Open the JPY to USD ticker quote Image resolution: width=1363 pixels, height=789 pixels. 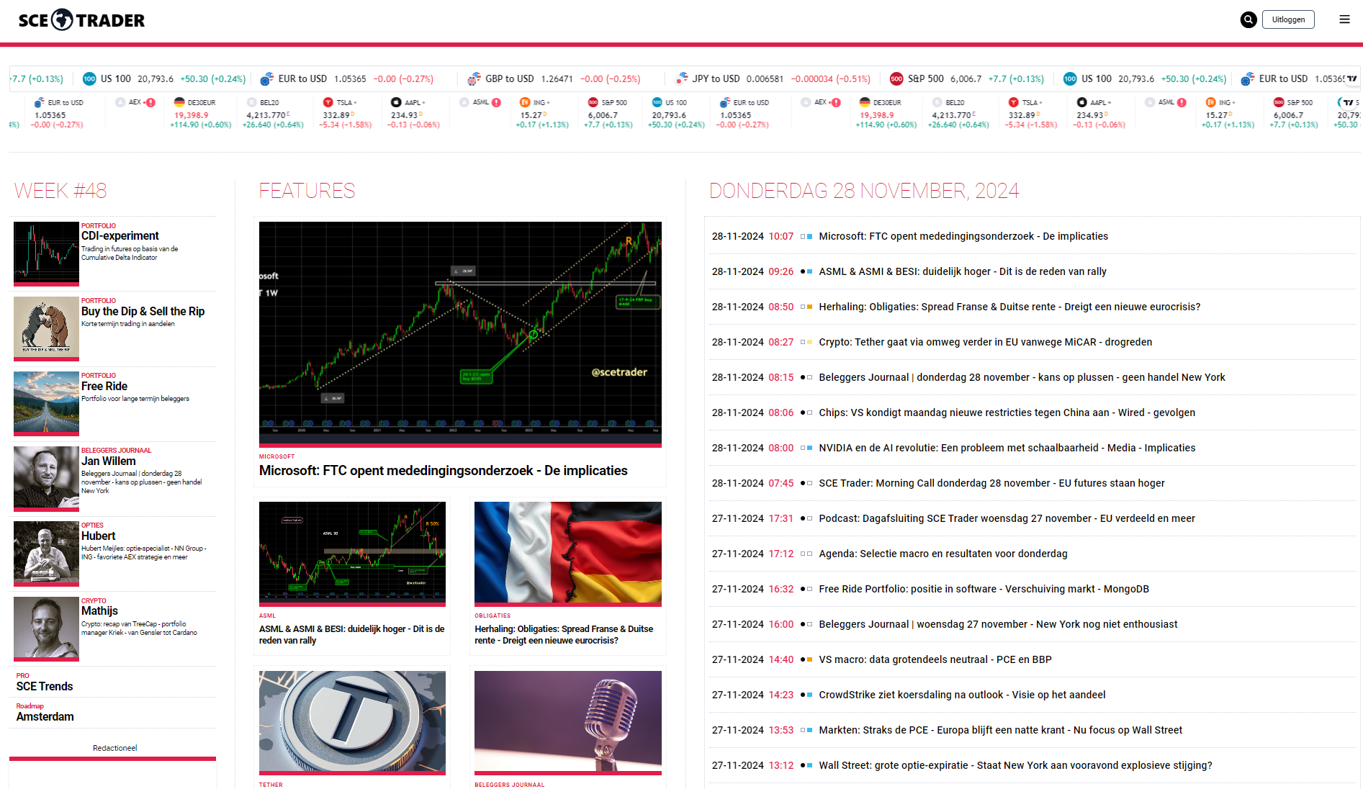(773, 78)
